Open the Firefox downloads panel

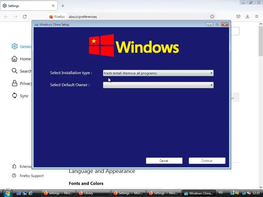[247, 16]
